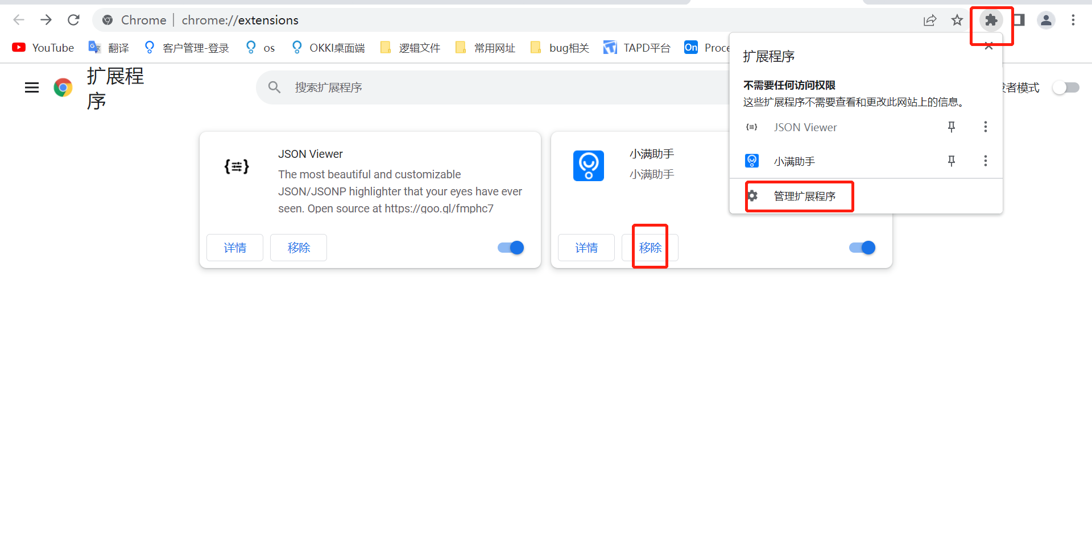
Task: Open the TAPD平台 bookmark
Action: tap(637, 48)
